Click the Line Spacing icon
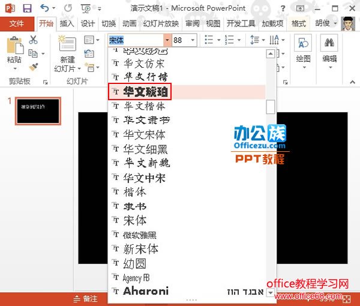The height and width of the screenshot is (306, 360). pyautogui.click(x=254, y=40)
